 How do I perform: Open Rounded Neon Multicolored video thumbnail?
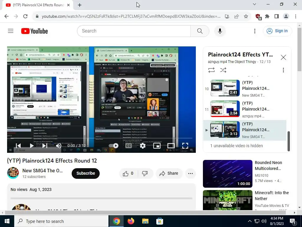point(227,174)
